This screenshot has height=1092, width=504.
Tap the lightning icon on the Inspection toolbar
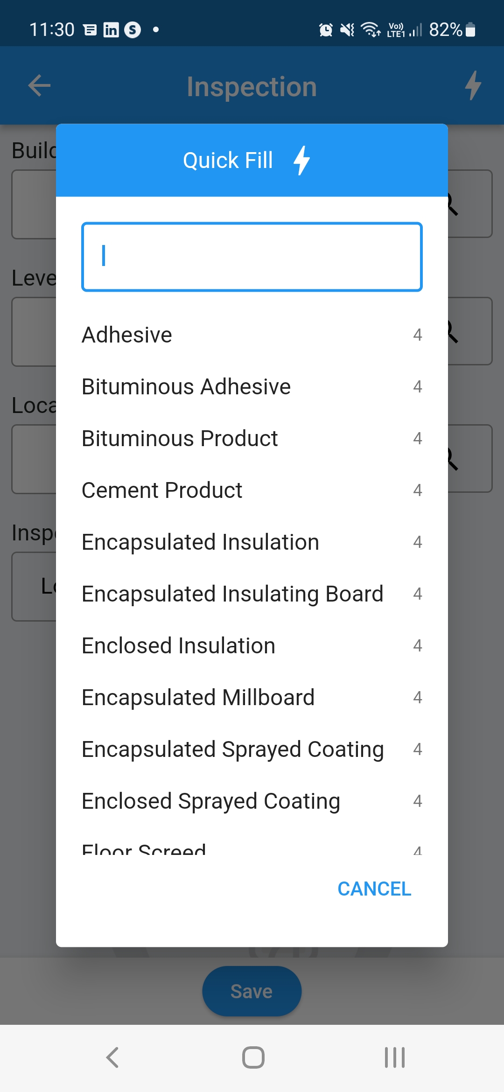473,85
